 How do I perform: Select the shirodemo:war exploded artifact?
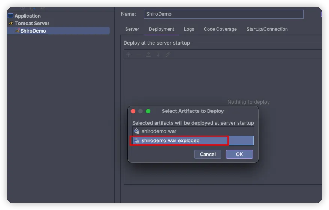pyautogui.click(x=170, y=141)
